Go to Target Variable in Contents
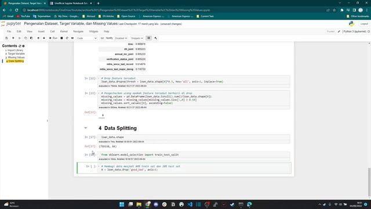The image size is (371, 209). click(16, 54)
